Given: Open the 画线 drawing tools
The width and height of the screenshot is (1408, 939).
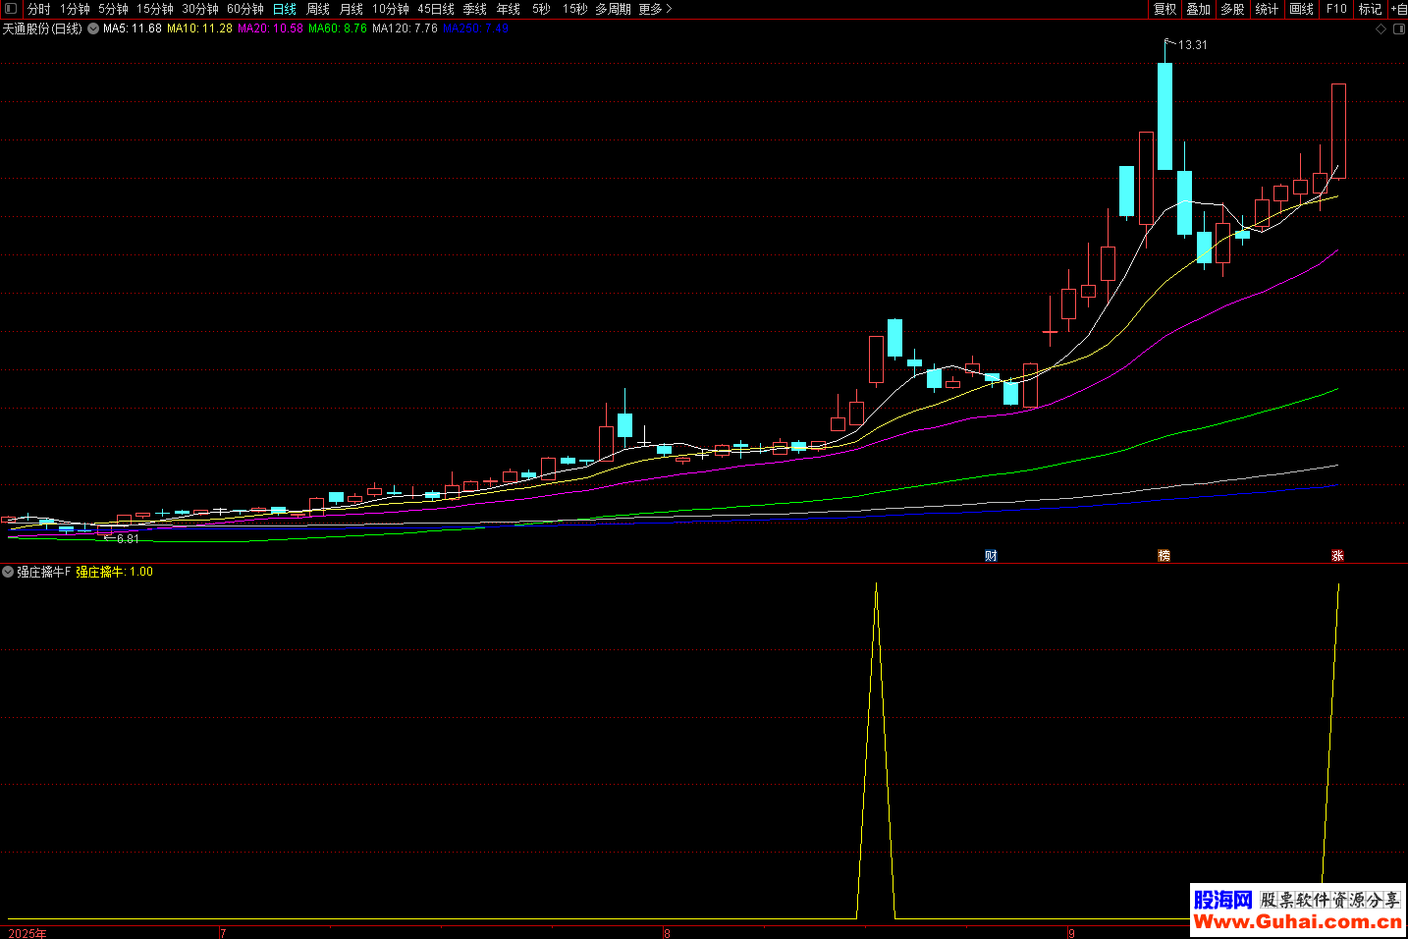Looking at the screenshot, I should pos(1302,9).
